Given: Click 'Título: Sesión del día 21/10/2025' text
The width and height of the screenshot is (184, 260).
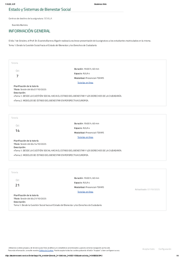Looking at the screenshot, I should click(x=30, y=198).
